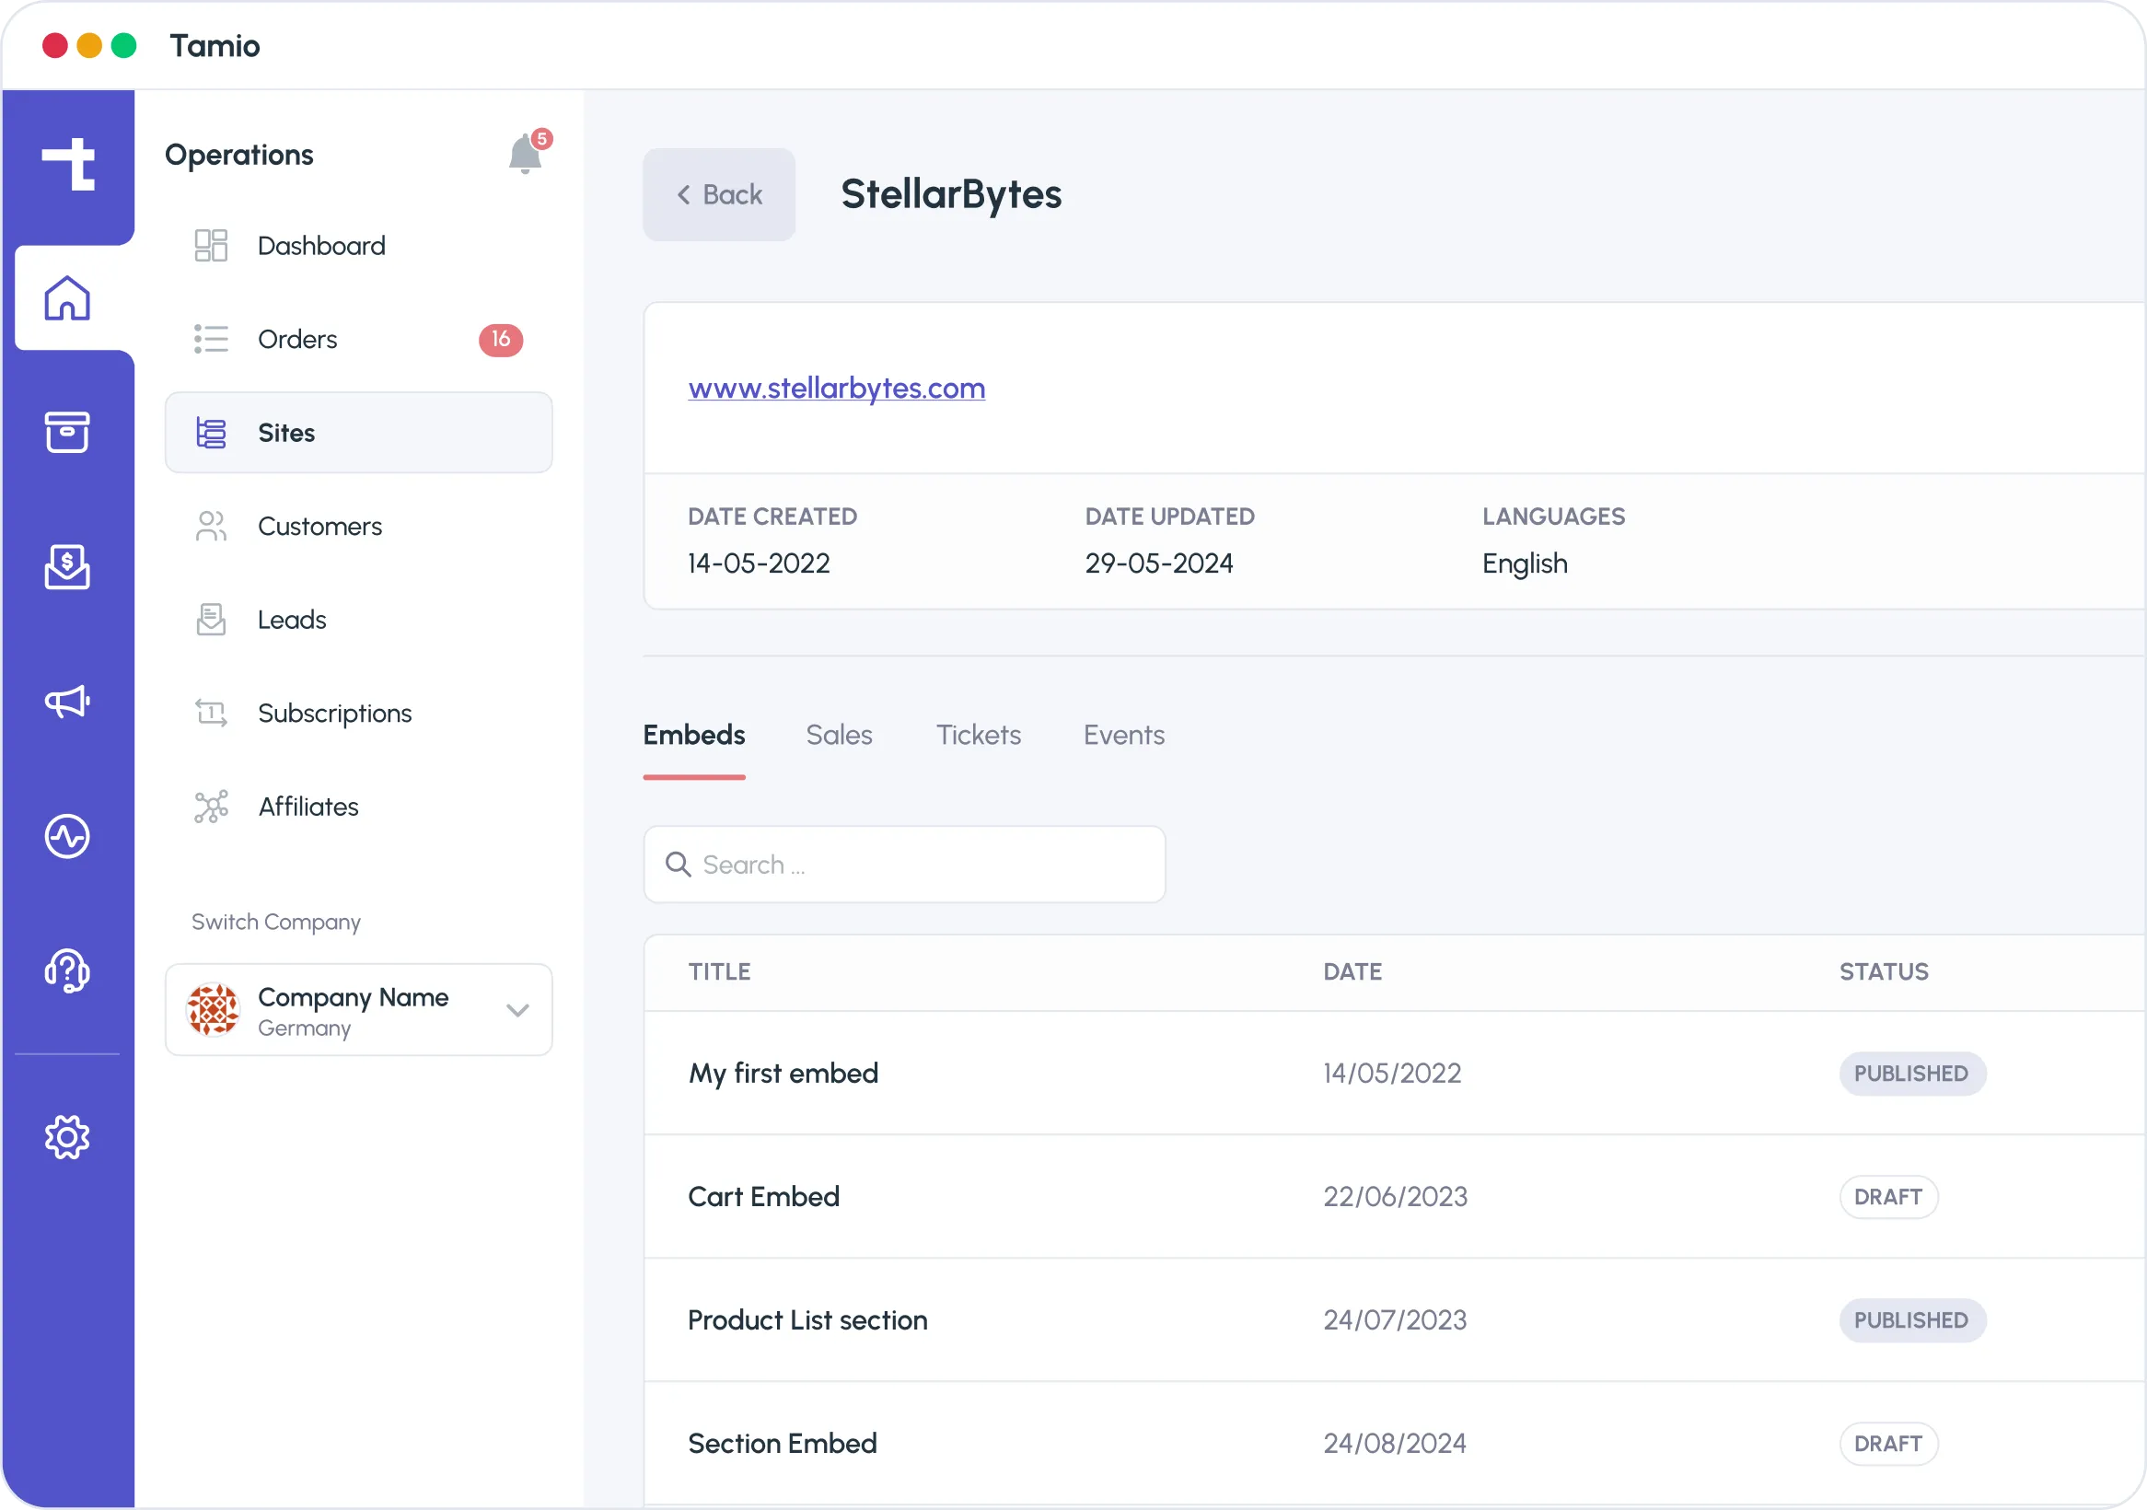Open the headset support icon
The width and height of the screenshot is (2147, 1510).
point(67,970)
